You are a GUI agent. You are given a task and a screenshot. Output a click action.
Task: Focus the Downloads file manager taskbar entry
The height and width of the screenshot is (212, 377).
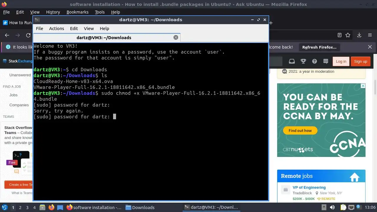click(x=140, y=207)
